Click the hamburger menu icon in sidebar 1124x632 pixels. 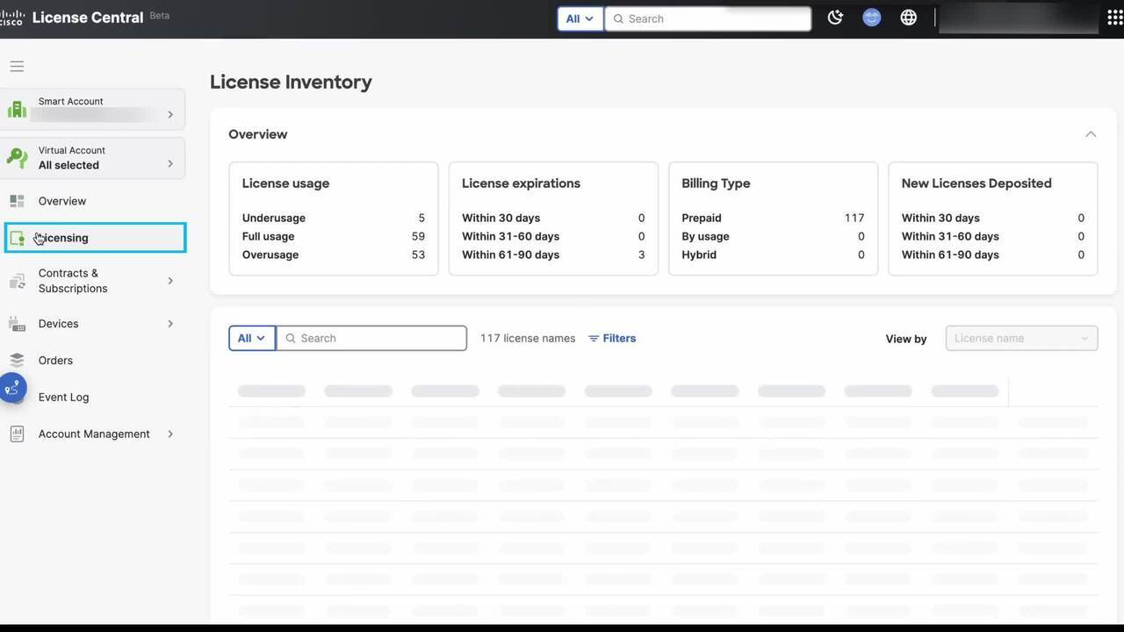pyautogui.click(x=17, y=67)
